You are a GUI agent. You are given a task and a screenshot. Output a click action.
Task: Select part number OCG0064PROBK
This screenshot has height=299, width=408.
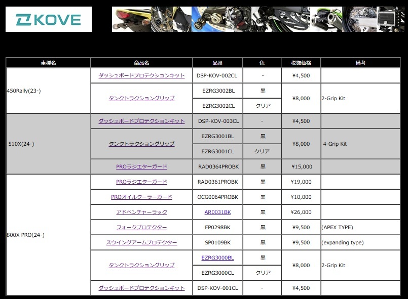[217, 197]
